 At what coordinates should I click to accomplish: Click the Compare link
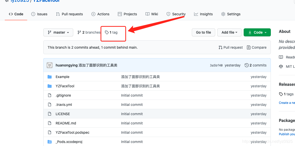click(257, 47)
